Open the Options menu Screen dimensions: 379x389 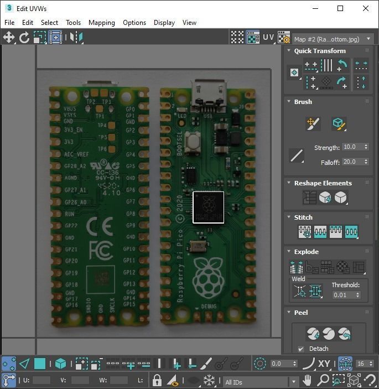pos(134,23)
